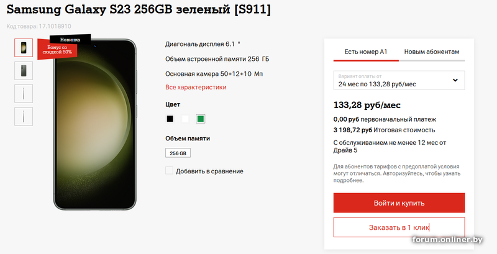Click the Добавить в сравнение label
This screenshot has height=254, width=497.
tap(209, 171)
